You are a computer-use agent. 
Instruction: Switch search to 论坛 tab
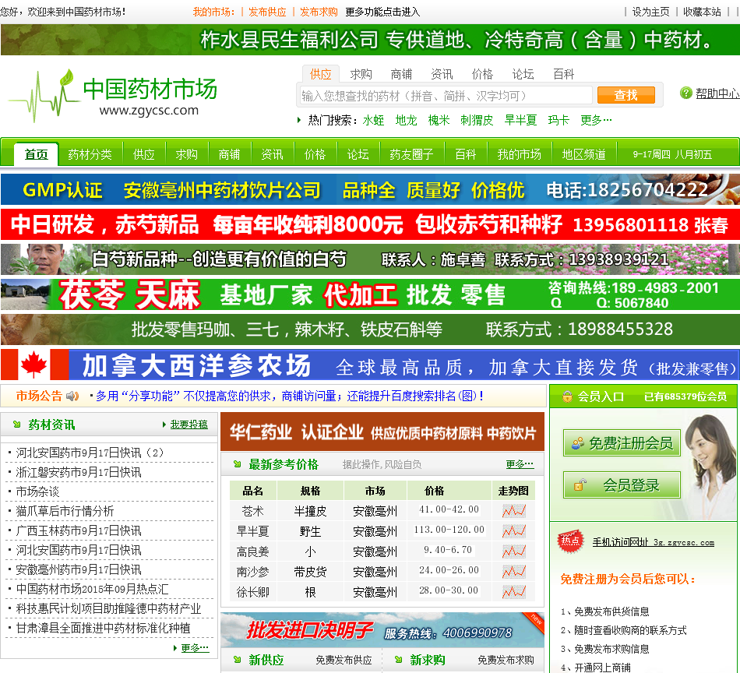(523, 74)
